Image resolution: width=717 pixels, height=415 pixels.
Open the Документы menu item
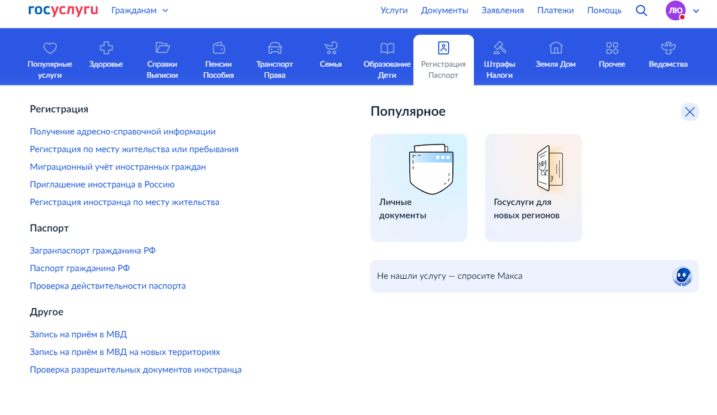[x=445, y=10]
